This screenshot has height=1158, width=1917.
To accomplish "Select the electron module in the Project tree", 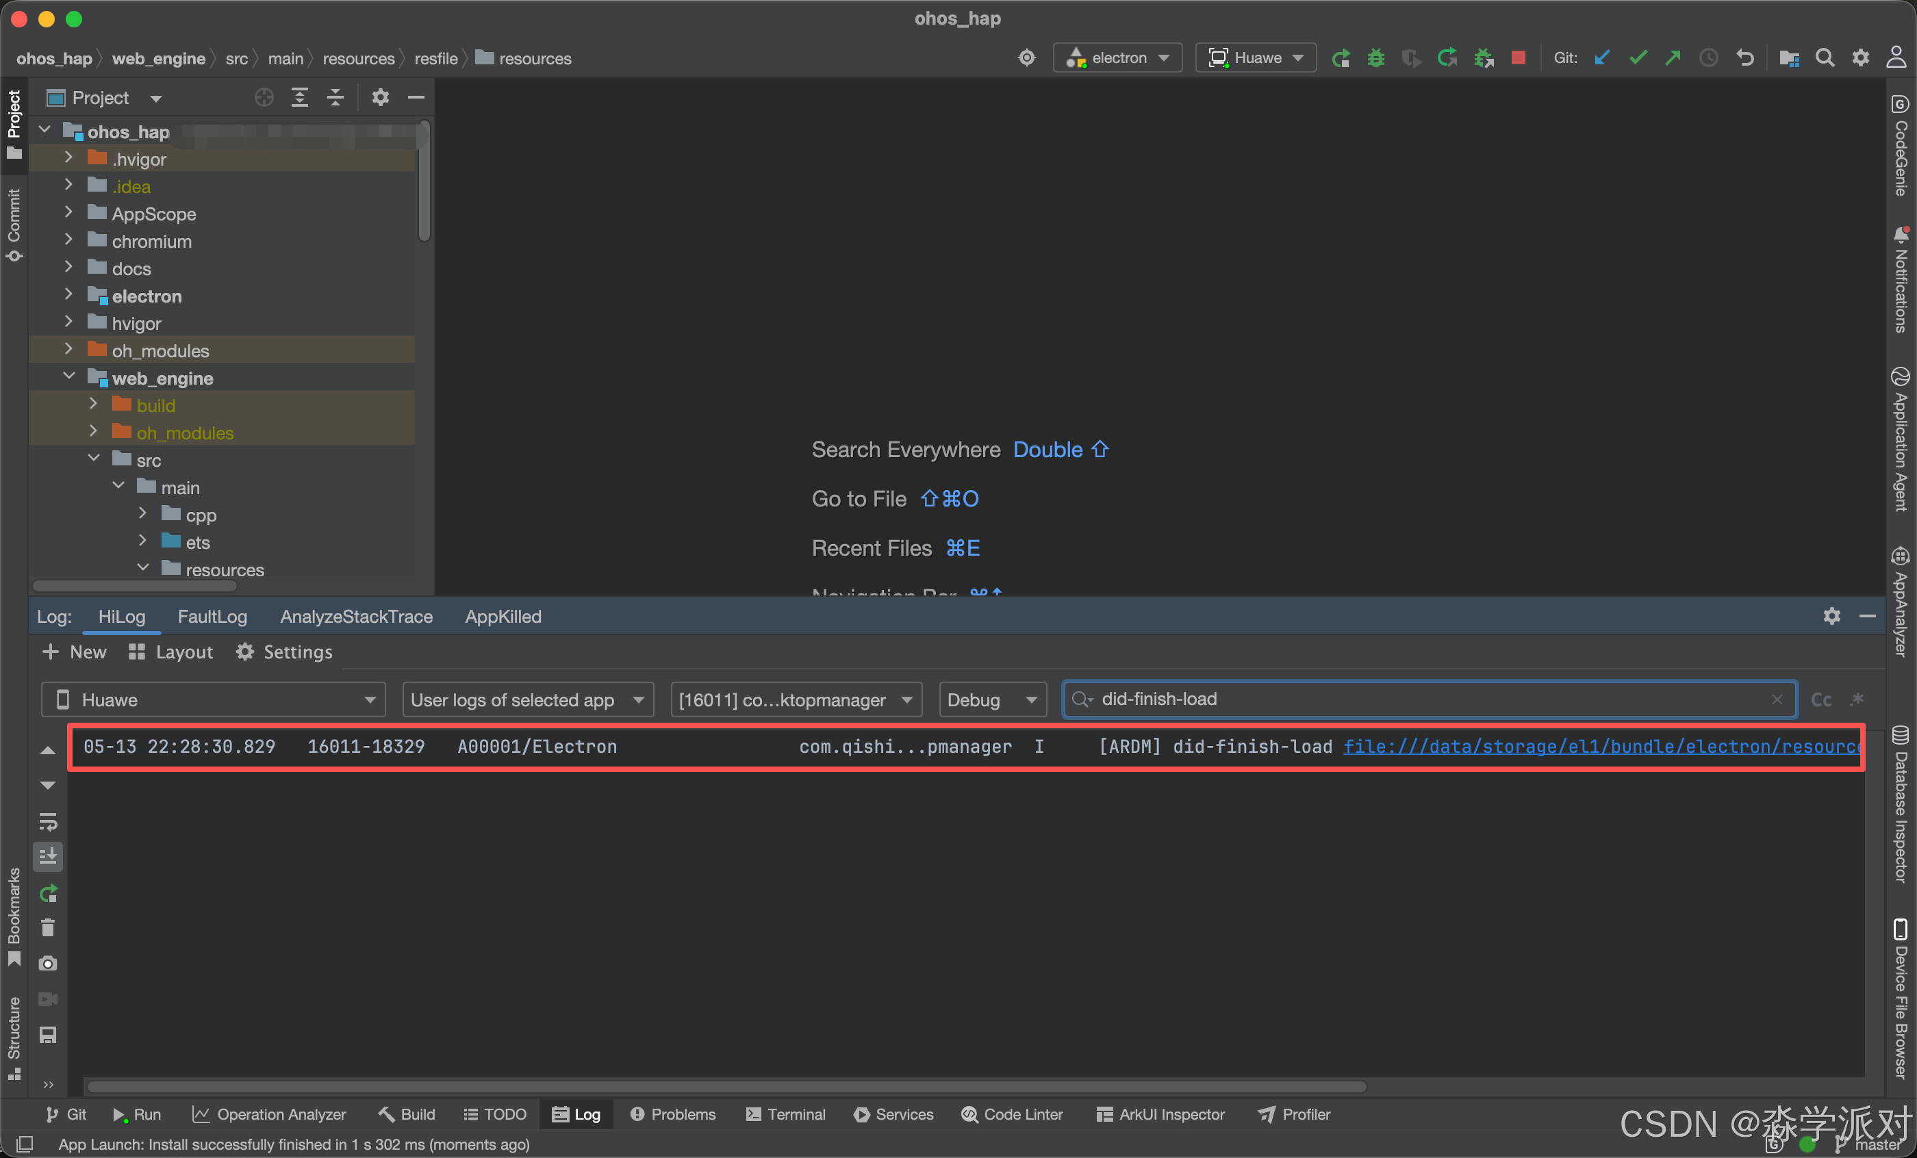I will point(147,296).
